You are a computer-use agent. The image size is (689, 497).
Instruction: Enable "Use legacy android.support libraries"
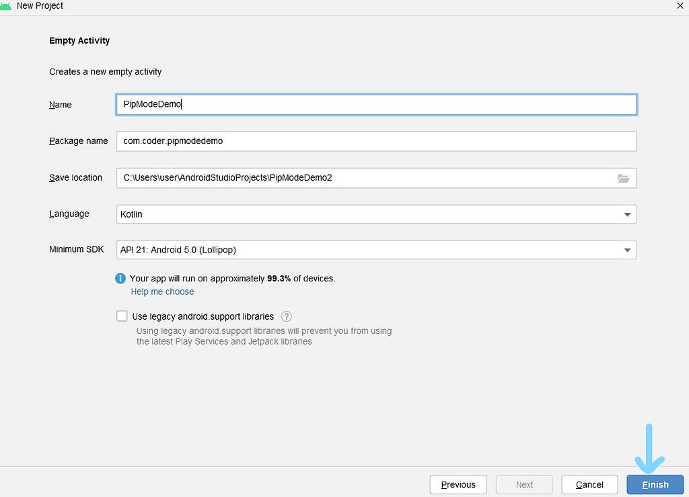122,316
